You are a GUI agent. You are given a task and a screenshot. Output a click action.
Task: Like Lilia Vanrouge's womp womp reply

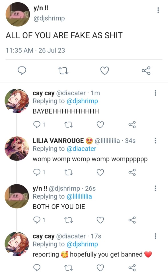[x=100, y=172]
